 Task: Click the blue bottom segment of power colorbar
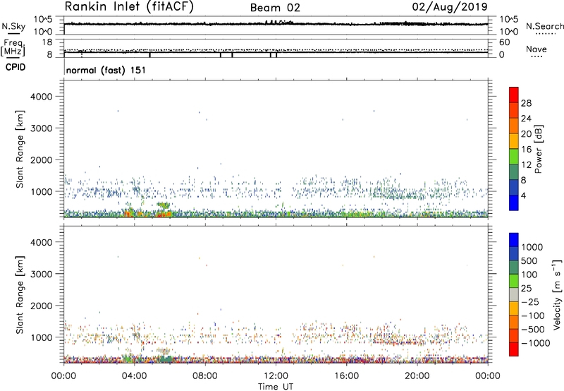click(514, 203)
